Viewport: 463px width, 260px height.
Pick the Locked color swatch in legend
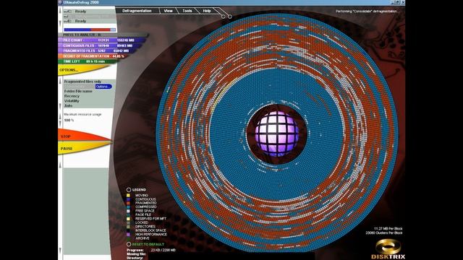[128, 222]
